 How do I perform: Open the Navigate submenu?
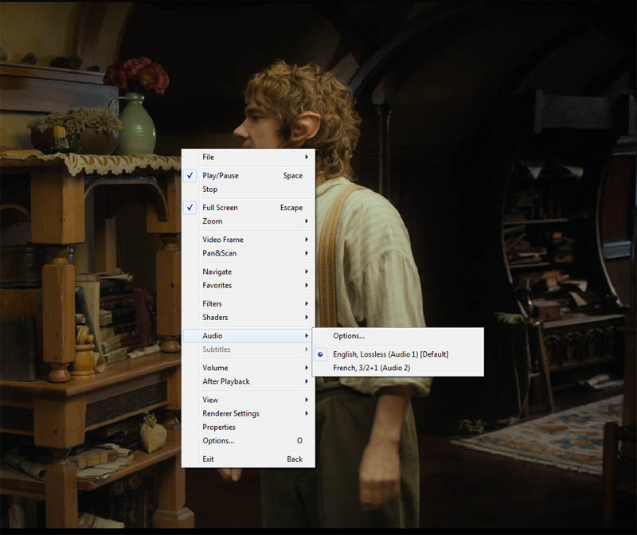248,271
